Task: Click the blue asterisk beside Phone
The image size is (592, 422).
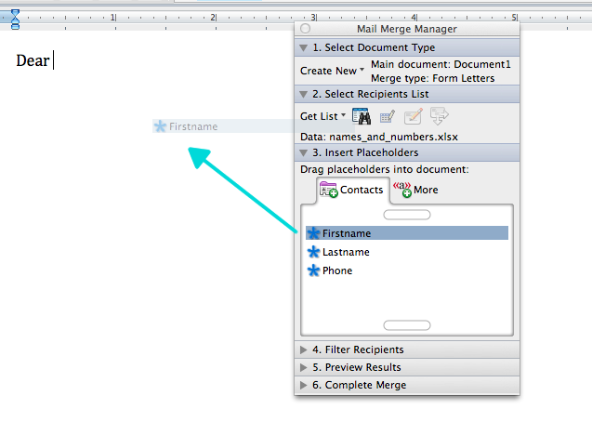Action: pyautogui.click(x=313, y=270)
